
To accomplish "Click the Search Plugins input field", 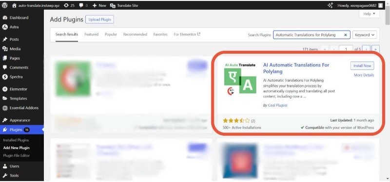I will (312, 35).
